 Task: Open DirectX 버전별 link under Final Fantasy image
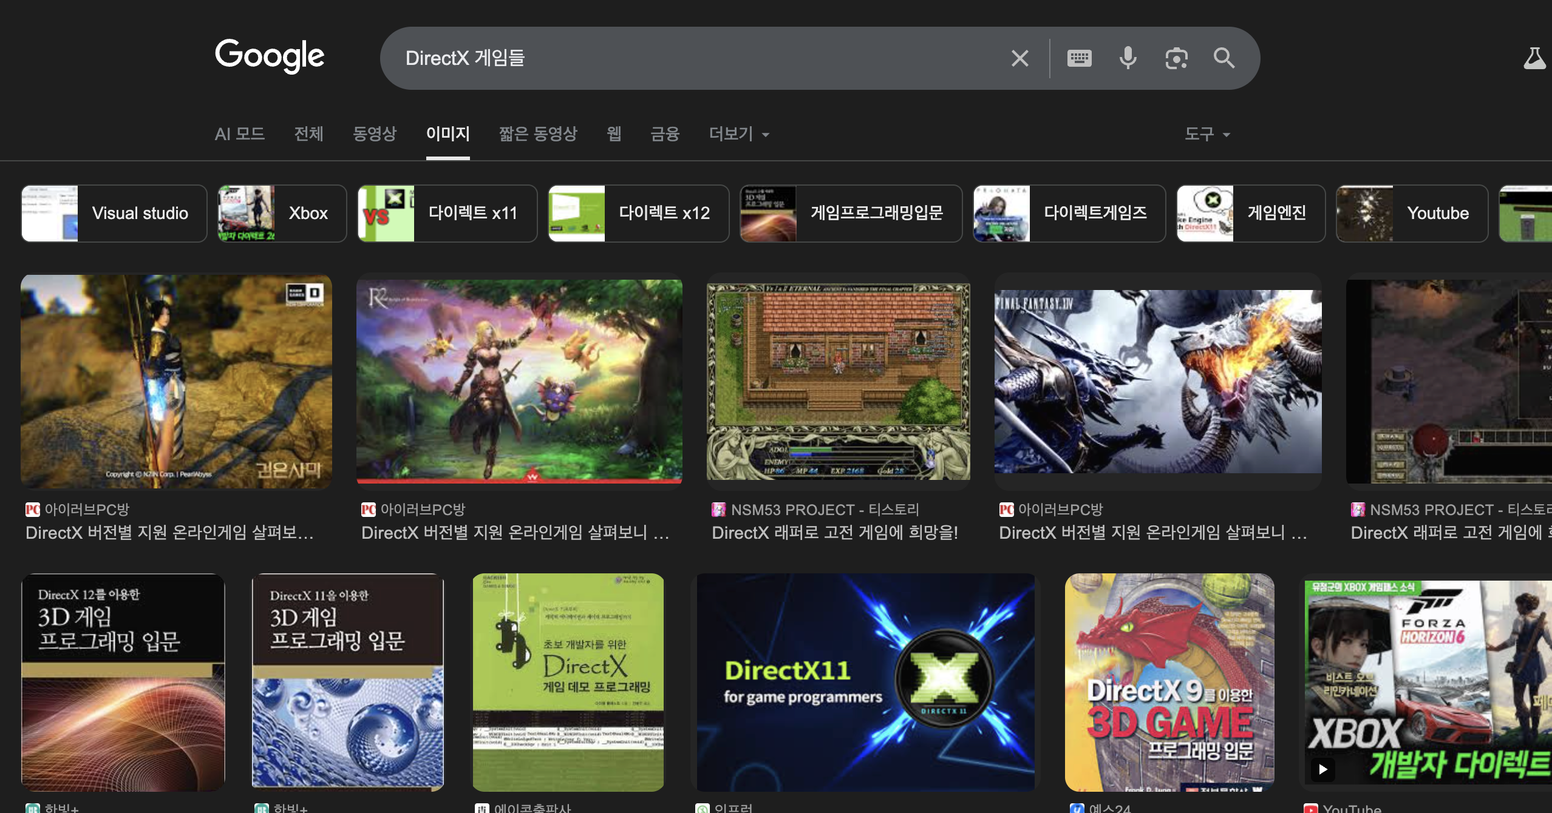pyautogui.click(x=1153, y=533)
